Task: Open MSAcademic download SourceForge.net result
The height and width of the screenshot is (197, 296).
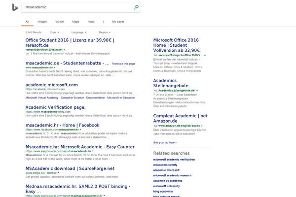Action: coord(70,168)
